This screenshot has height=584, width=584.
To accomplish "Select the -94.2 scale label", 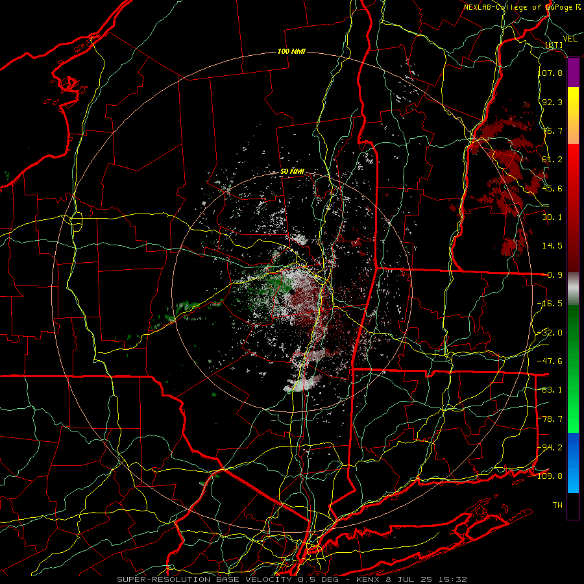I will tap(550, 448).
